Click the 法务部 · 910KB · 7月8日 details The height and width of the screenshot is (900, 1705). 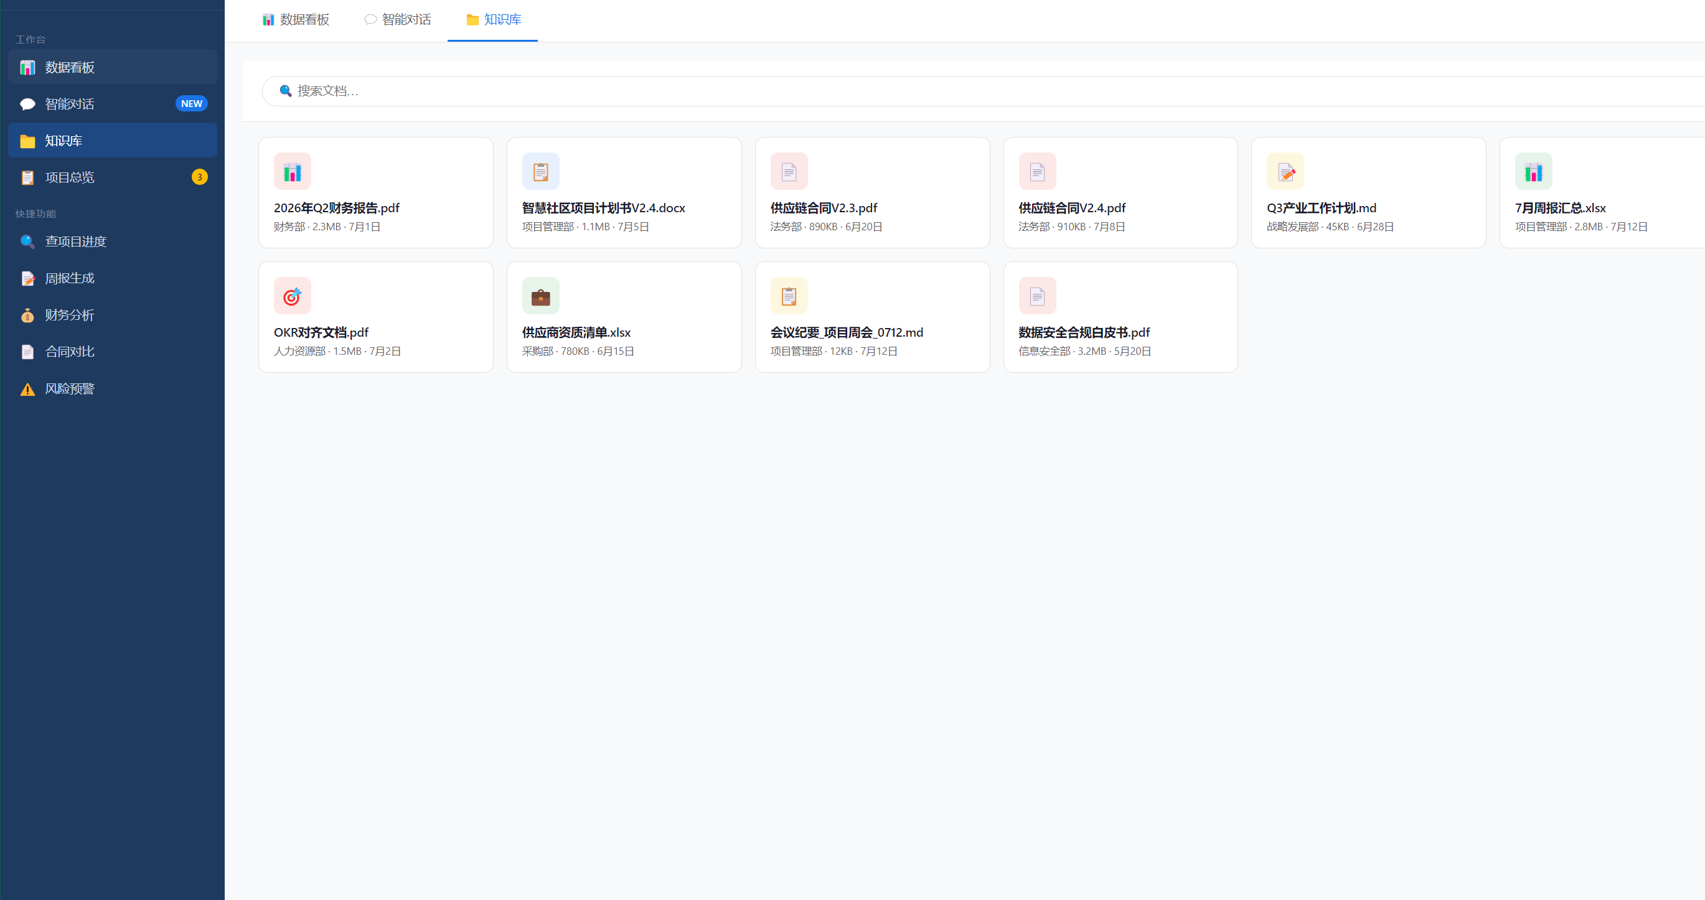[1071, 227]
